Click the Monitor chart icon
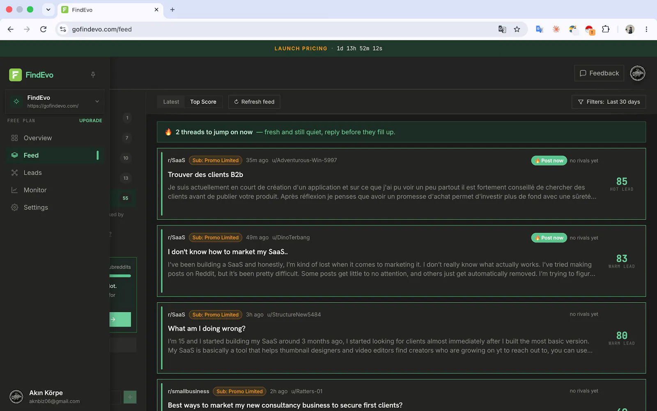657x411 pixels. point(15,190)
